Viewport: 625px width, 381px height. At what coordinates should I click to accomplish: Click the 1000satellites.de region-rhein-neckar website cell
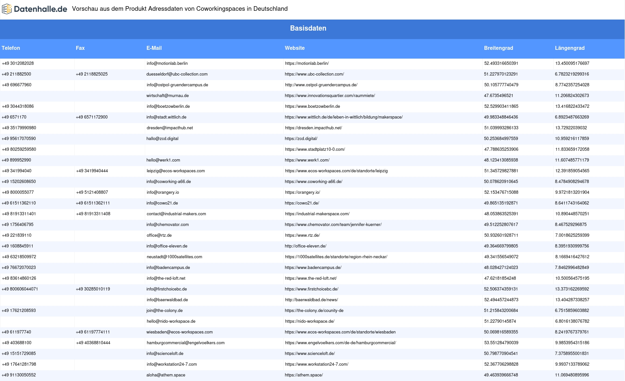click(336, 257)
